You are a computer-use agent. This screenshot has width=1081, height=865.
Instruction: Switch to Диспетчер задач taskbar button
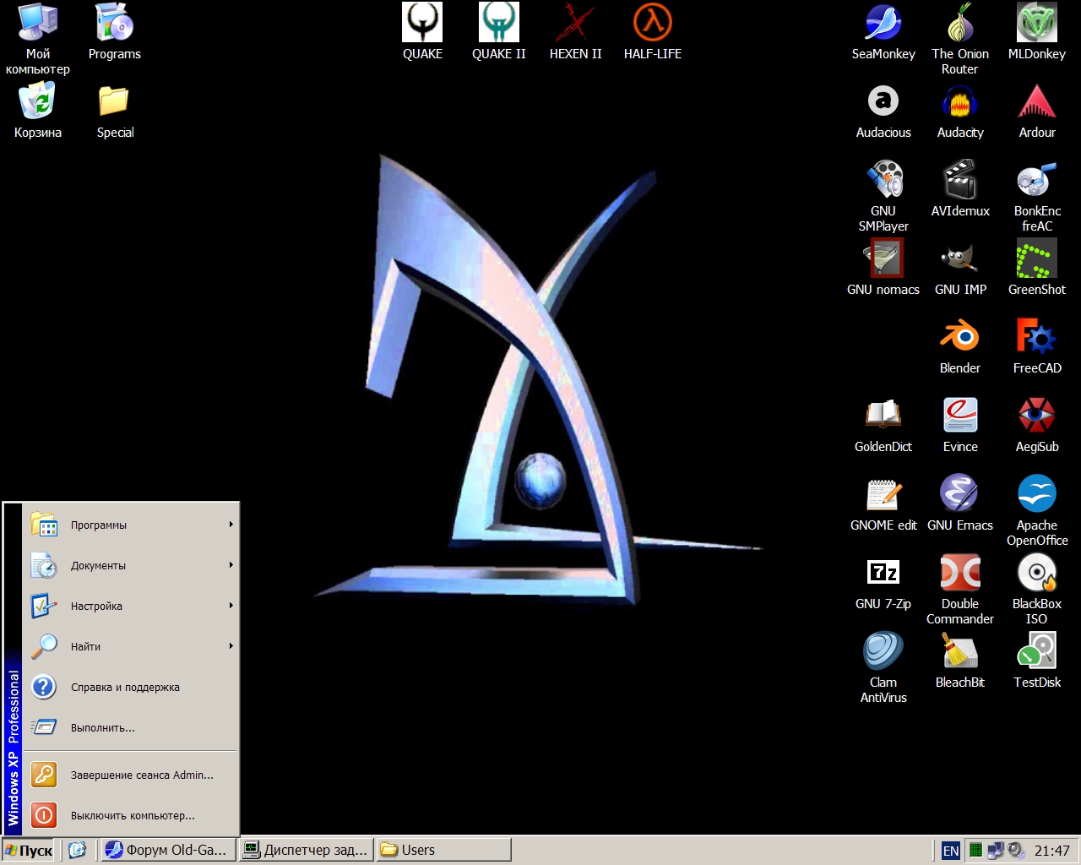tap(306, 850)
